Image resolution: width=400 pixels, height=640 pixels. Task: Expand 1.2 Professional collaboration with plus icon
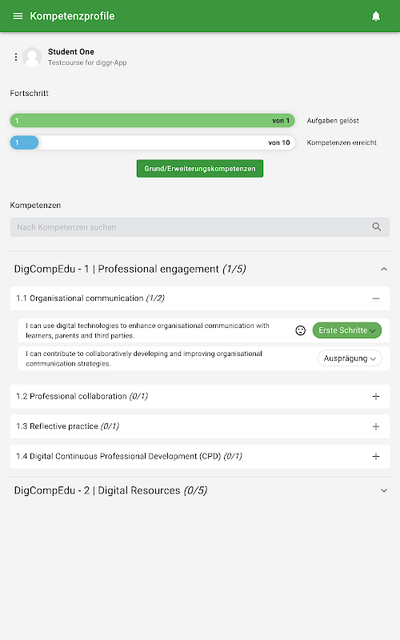click(x=376, y=396)
